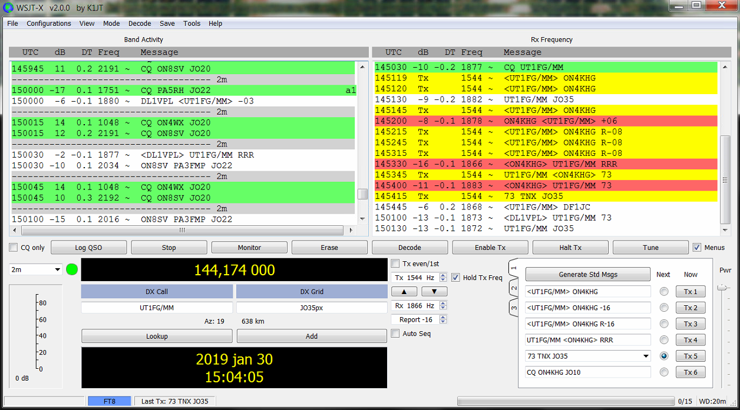
Task: Click the Stop button
Action: pyautogui.click(x=169, y=248)
